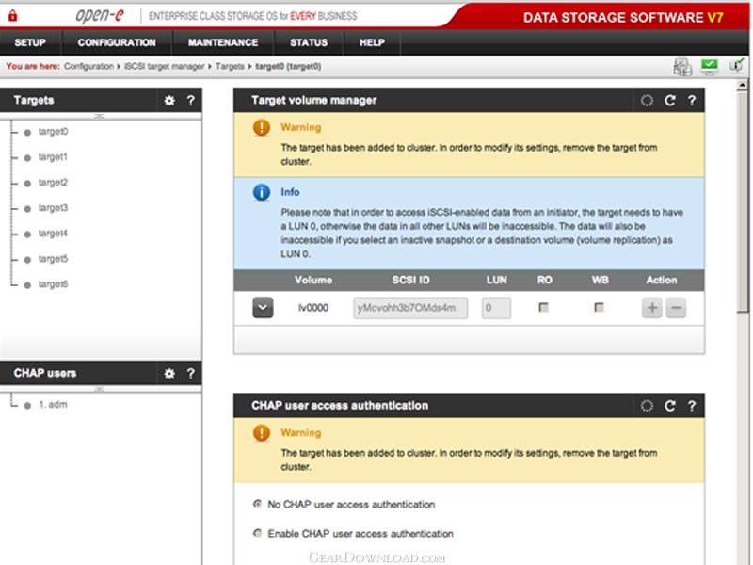Select target5 in Targets tree

[x=53, y=259]
